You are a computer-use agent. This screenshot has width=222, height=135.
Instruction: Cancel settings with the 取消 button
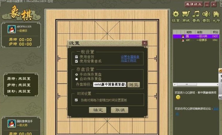(x=119, y=110)
